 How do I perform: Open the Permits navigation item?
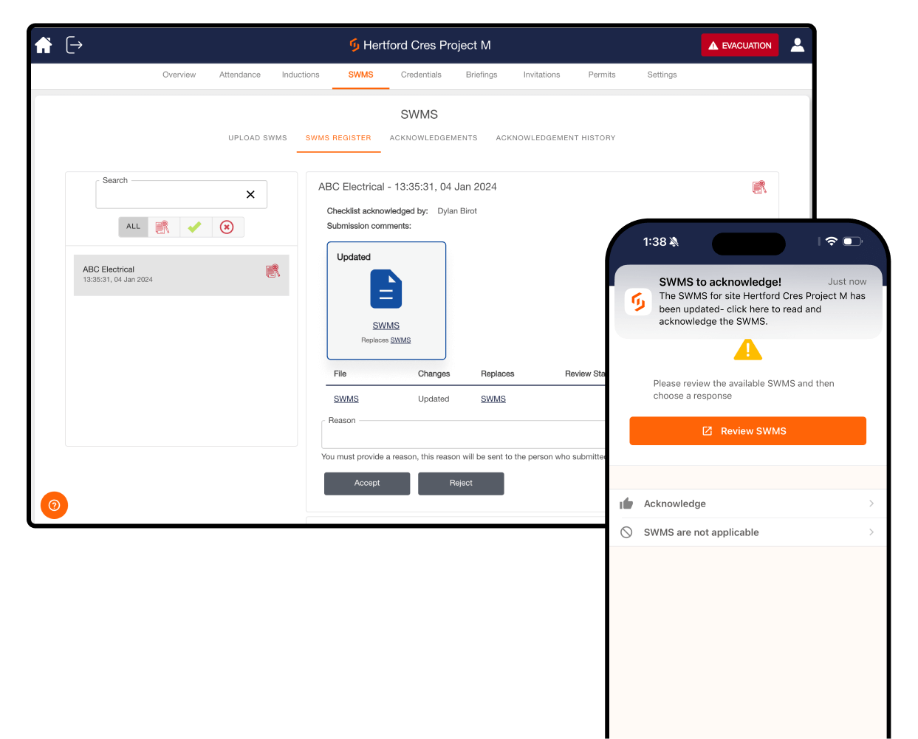click(601, 75)
